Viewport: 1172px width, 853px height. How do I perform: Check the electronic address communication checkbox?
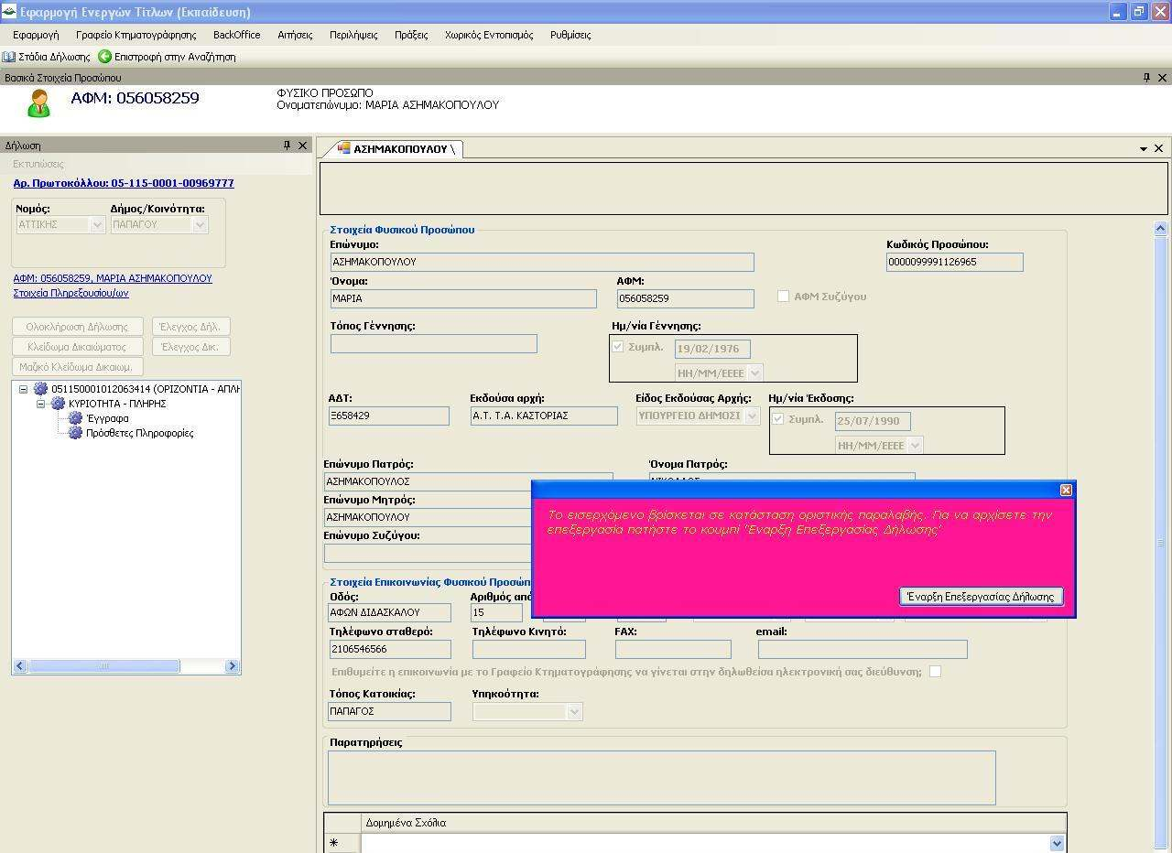tap(935, 672)
